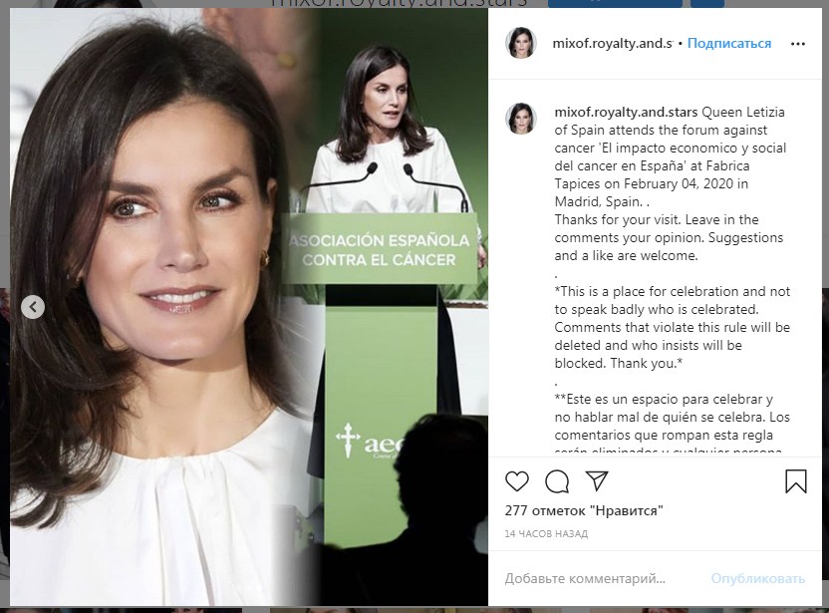Like the post with the heart icon
829x613 pixels.
516,481
